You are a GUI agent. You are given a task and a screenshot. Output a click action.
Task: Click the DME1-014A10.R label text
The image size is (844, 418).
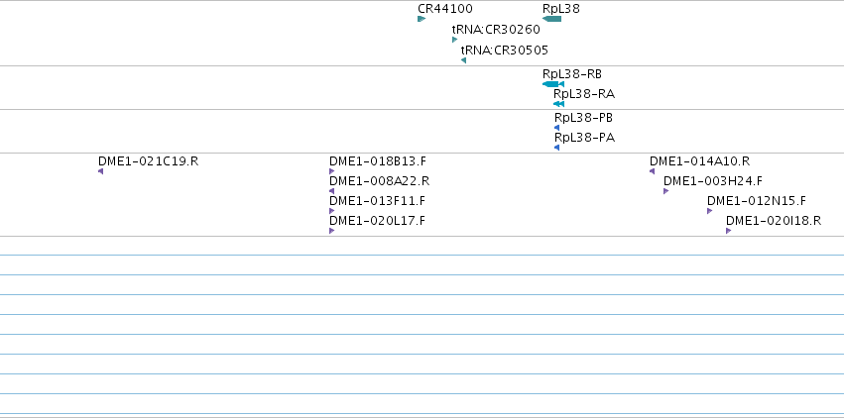coord(700,161)
